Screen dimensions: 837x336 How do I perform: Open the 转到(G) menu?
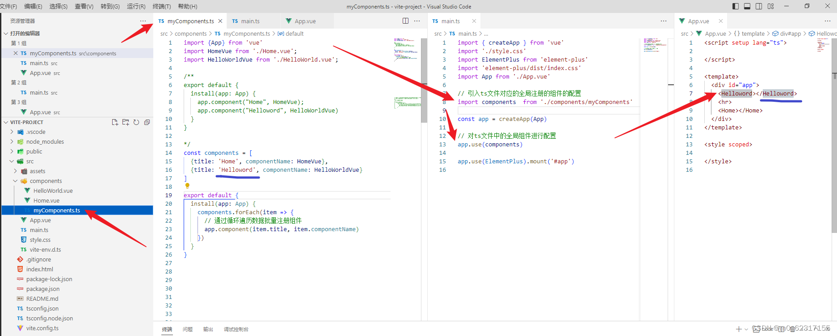(110, 6)
